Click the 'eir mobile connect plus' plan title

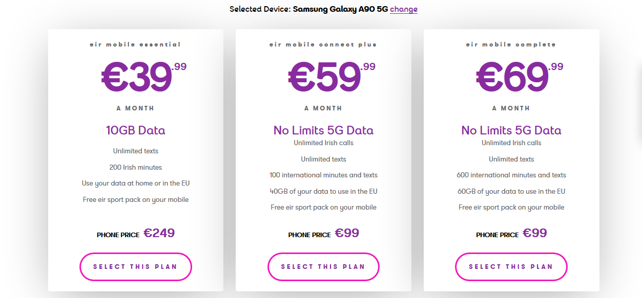tap(323, 44)
